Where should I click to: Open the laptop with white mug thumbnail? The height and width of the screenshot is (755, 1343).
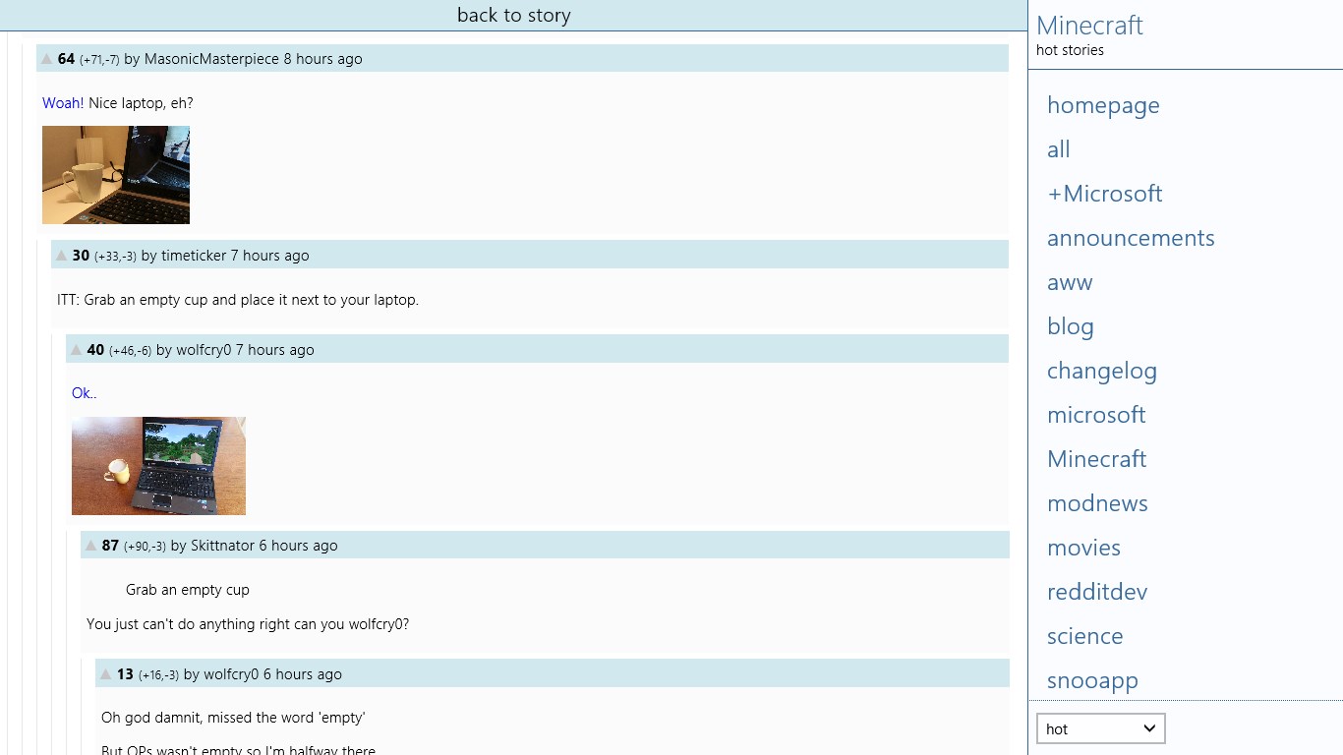(116, 175)
